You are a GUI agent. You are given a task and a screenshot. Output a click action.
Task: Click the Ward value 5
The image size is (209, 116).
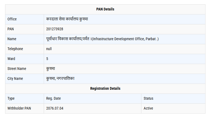point(47,59)
